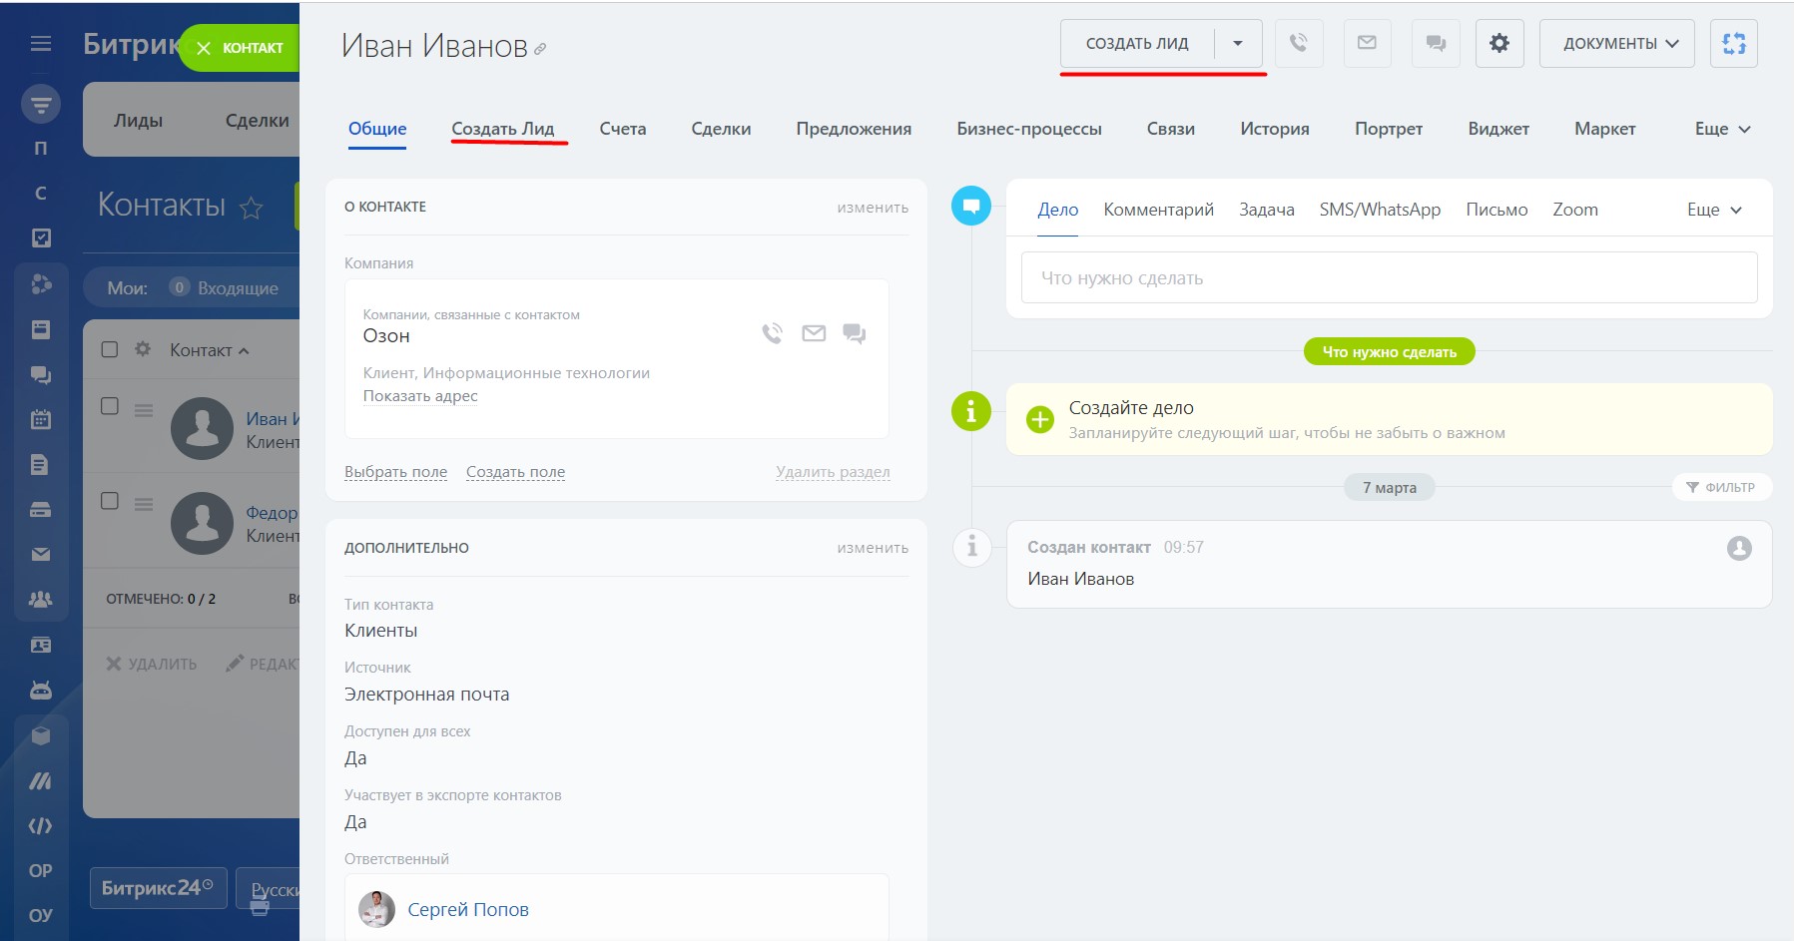Click the Показать адрес link
Screen dimensions: 1794x941
point(420,396)
